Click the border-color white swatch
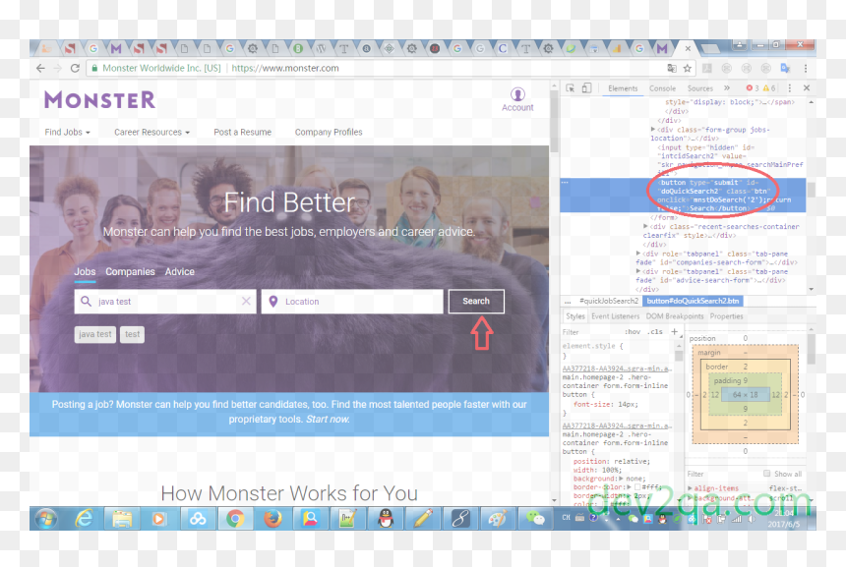The height and width of the screenshot is (567, 846). 637,486
